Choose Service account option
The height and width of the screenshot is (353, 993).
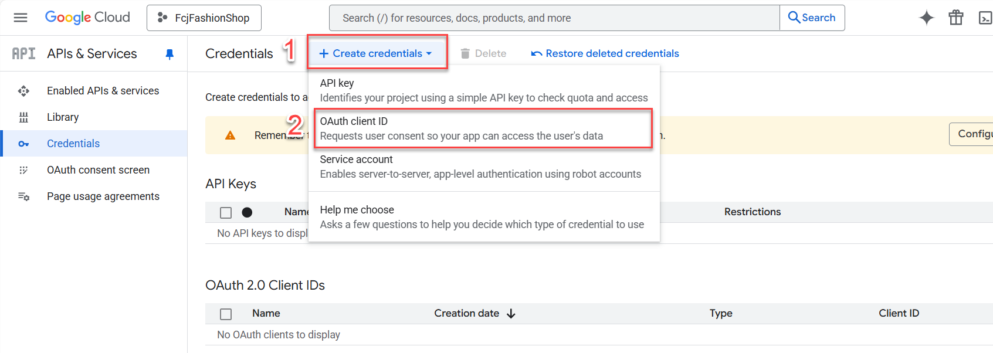pyautogui.click(x=484, y=167)
